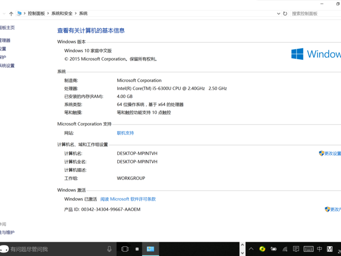Open the touch keyboard tray icon

click(x=308, y=249)
